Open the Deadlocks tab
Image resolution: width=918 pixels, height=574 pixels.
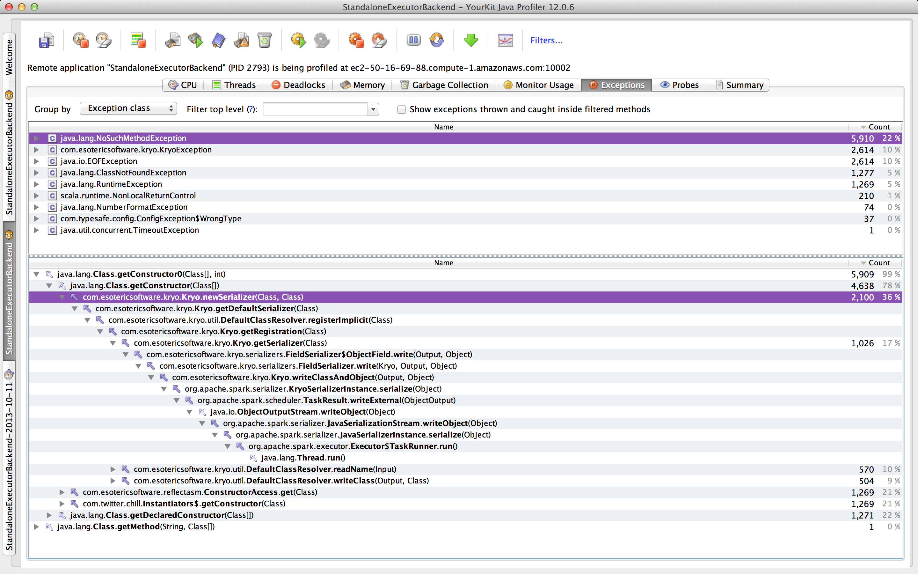(299, 85)
